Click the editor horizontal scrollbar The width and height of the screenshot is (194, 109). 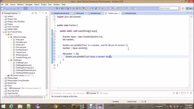tap(122, 88)
